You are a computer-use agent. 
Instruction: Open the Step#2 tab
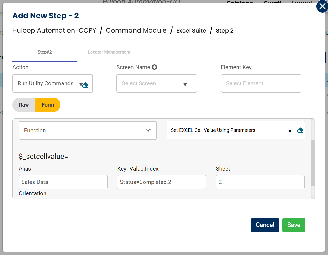point(45,52)
